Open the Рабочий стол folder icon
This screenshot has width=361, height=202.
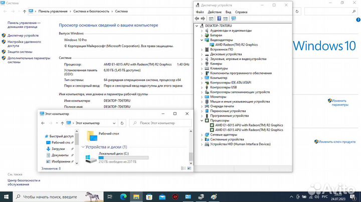pos(92,135)
